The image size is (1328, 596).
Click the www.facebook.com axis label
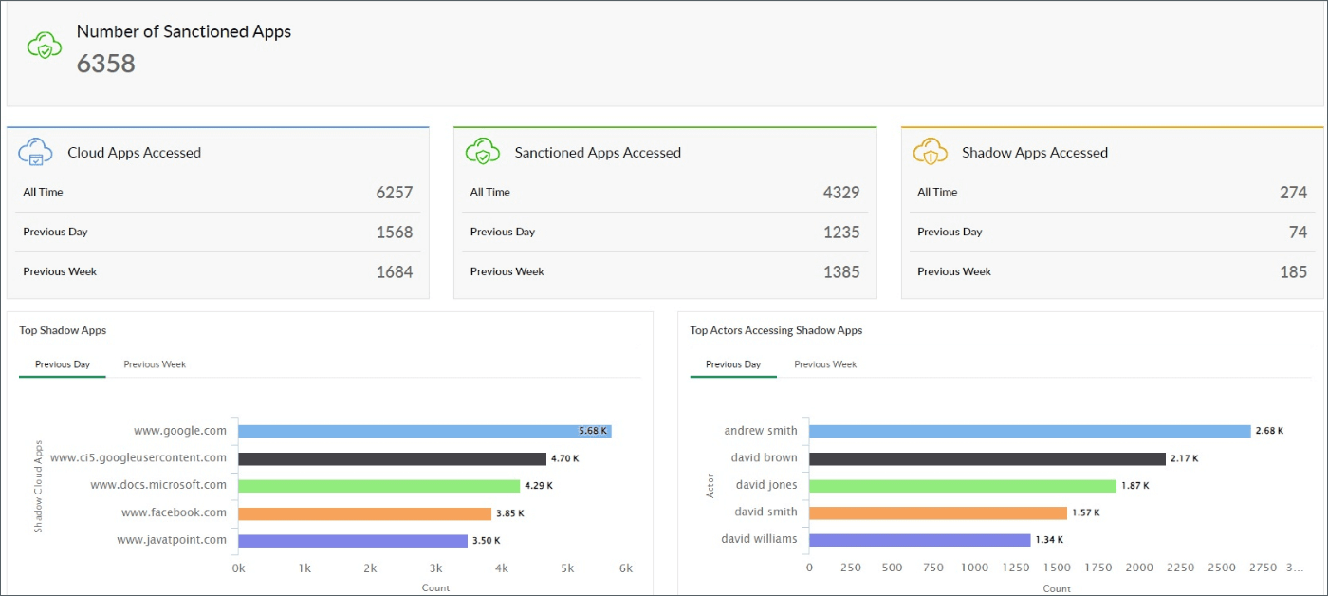174,512
